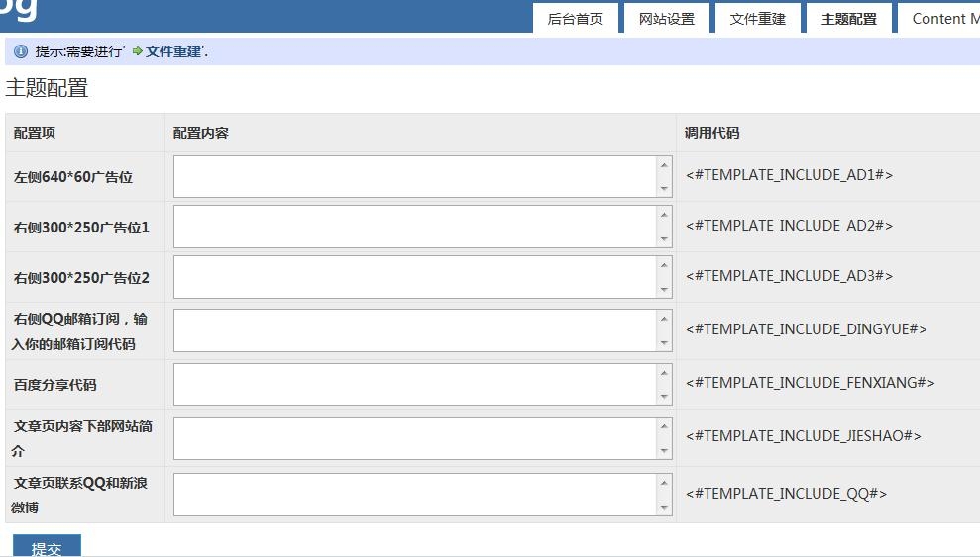Click into the QQ邮箱订阅 code text area

pos(422,330)
